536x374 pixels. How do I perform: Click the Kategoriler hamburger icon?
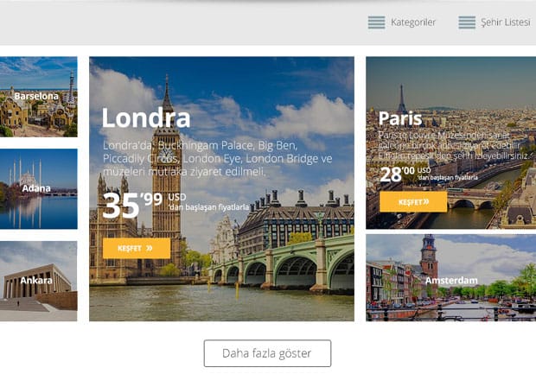376,22
